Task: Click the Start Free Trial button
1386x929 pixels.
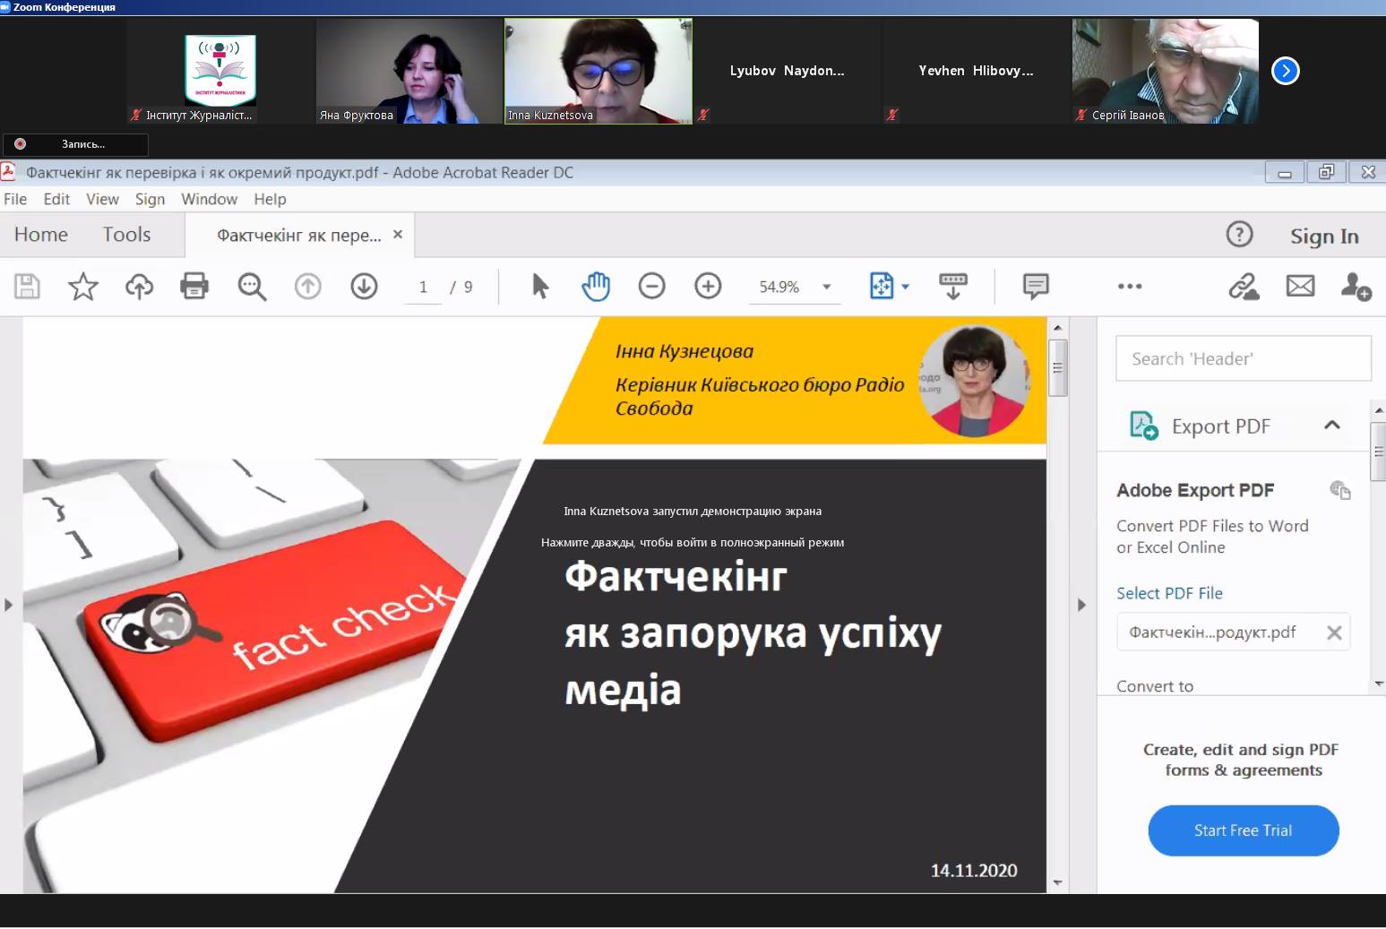Action: (x=1243, y=830)
